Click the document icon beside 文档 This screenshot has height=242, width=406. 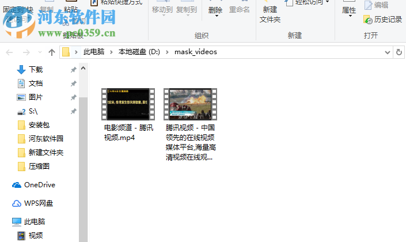coord(21,84)
